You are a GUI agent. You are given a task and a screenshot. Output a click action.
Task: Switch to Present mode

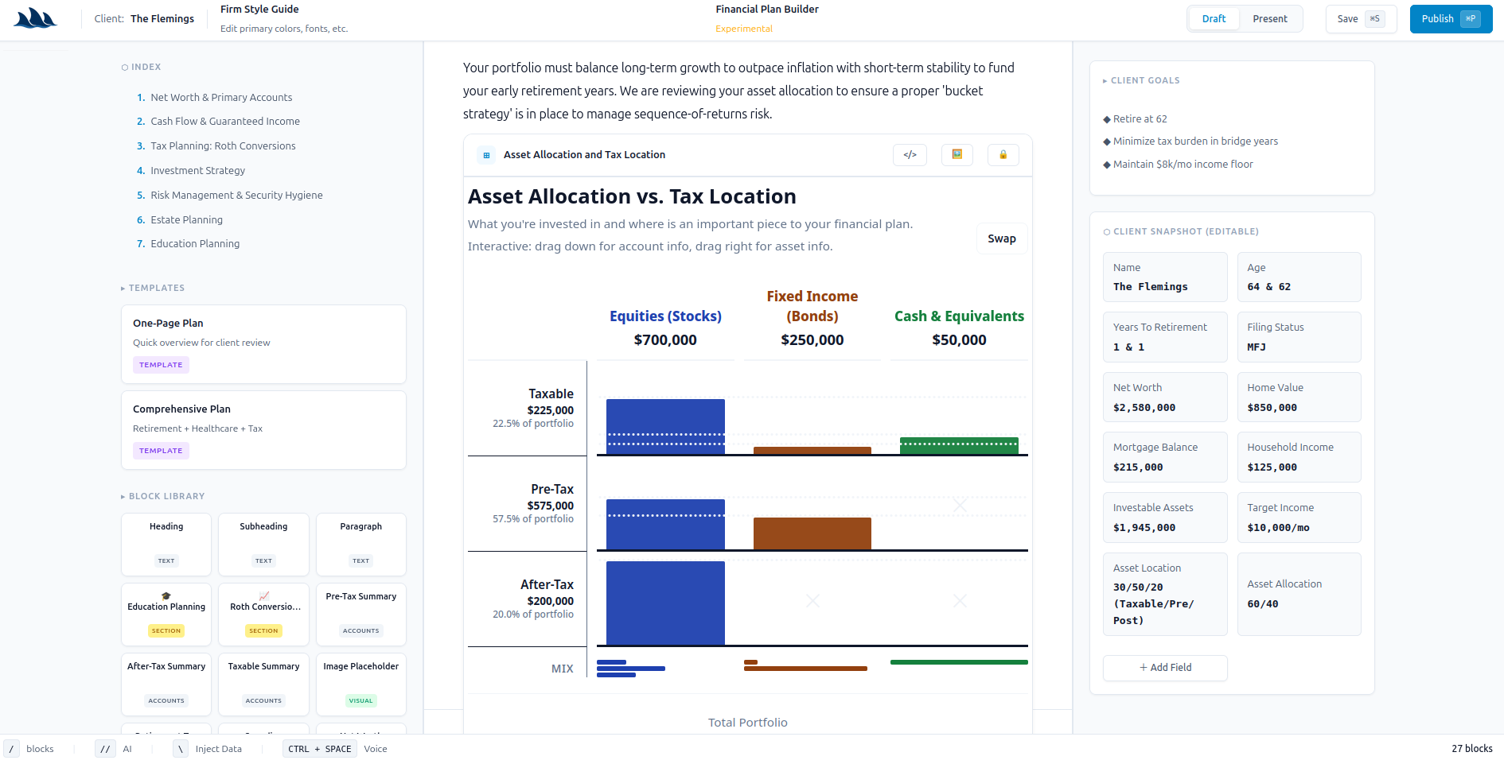[x=1270, y=19]
